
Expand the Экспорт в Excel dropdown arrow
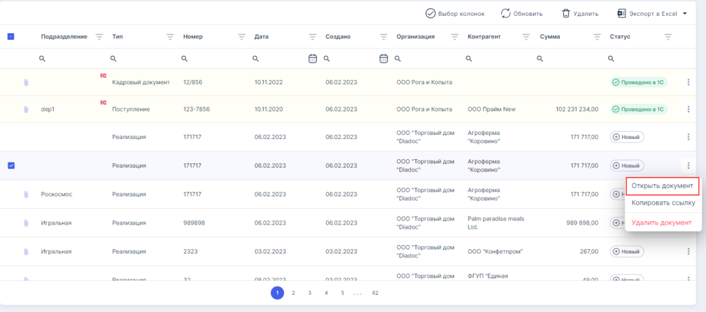tap(685, 14)
